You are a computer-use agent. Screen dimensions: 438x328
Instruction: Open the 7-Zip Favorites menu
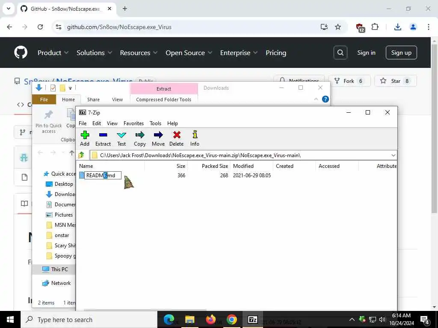coord(133,123)
